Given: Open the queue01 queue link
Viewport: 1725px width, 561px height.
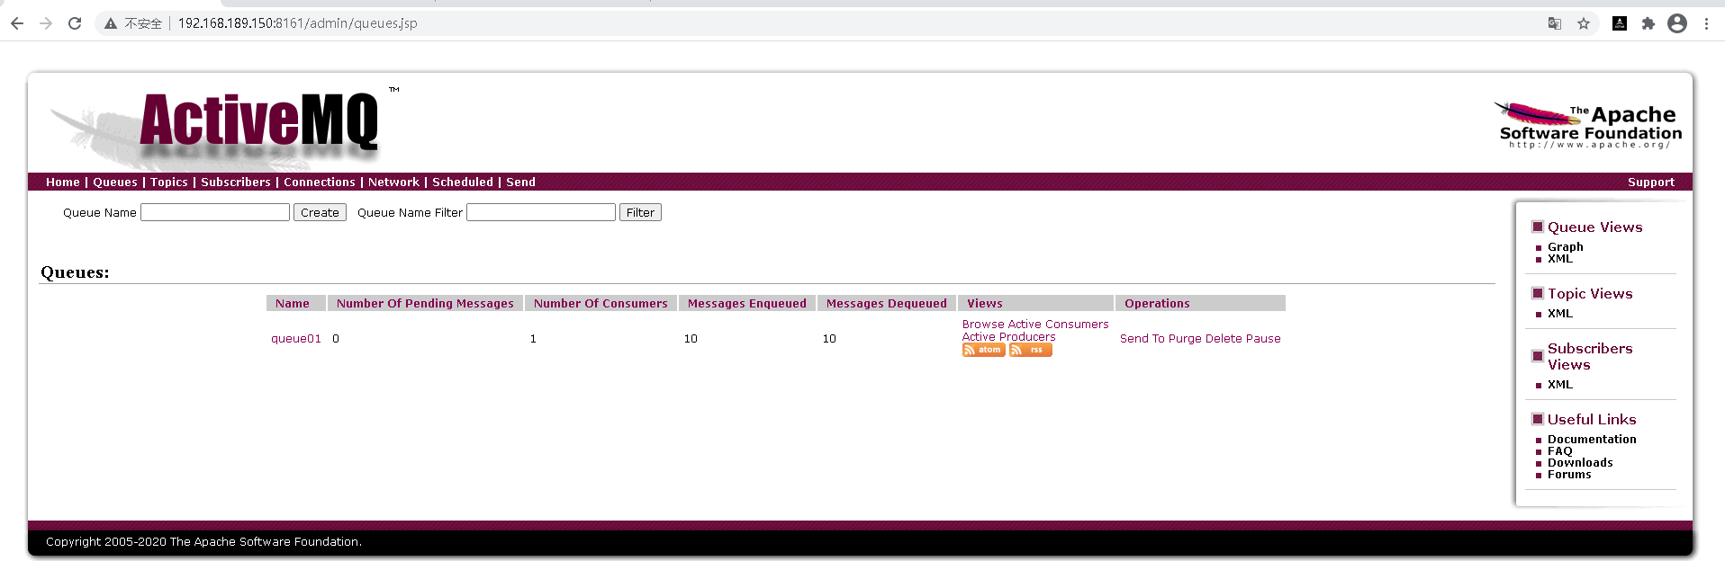Looking at the screenshot, I should point(296,338).
